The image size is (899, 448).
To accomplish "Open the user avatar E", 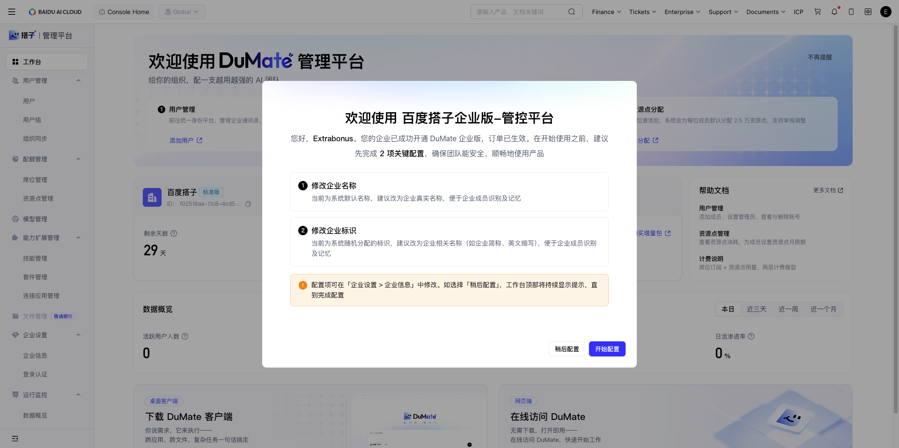I will [886, 12].
